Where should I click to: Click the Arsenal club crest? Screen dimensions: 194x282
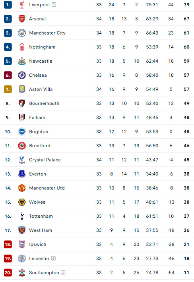tap(22, 19)
